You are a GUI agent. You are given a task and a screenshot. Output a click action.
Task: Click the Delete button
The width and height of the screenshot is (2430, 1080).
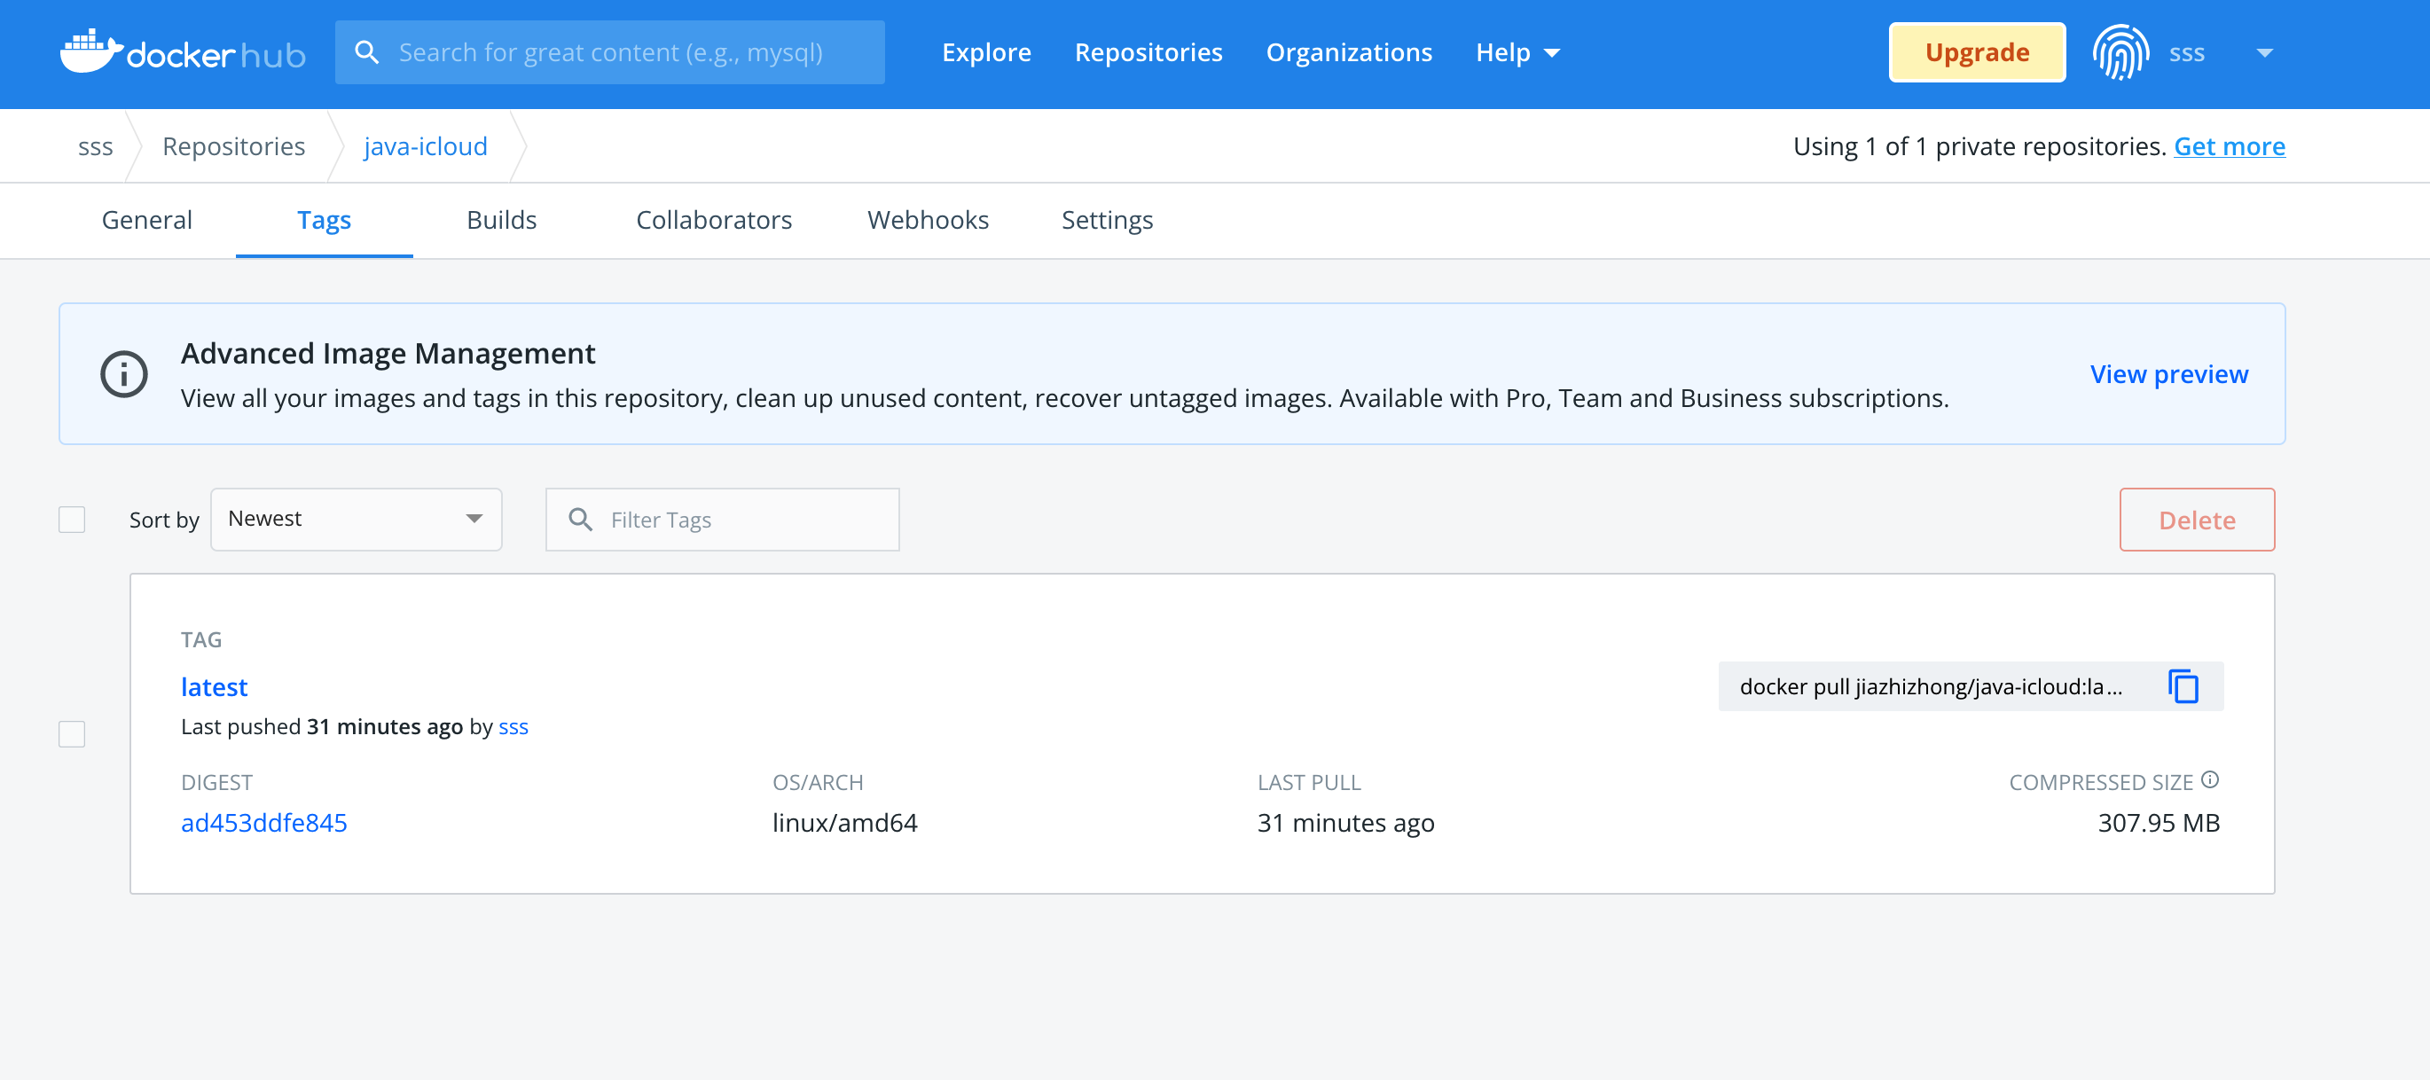(x=2196, y=520)
